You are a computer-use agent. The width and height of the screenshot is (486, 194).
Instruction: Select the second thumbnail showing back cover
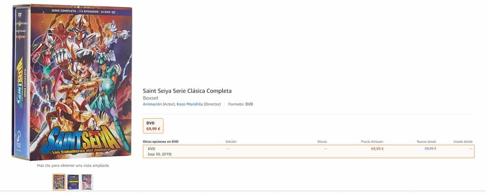click(x=73, y=182)
